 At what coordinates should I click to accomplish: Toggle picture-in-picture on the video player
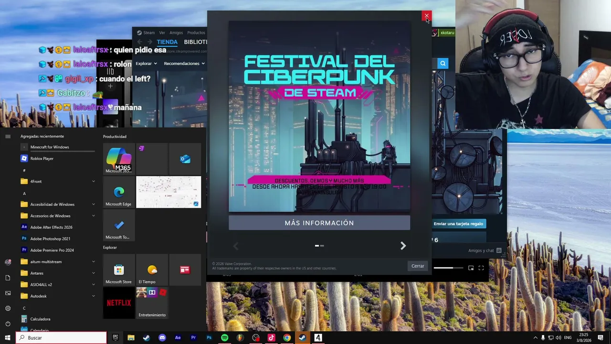pyautogui.click(x=471, y=268)
